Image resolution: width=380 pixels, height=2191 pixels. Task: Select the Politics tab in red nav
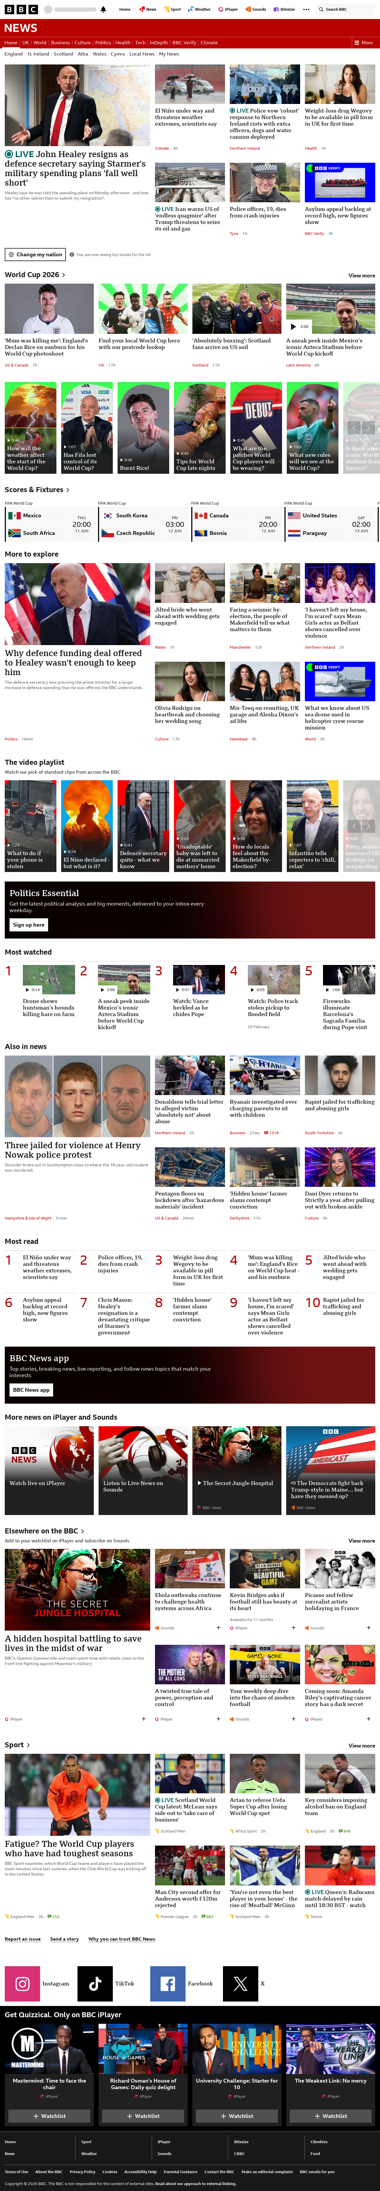pos(103,42)
